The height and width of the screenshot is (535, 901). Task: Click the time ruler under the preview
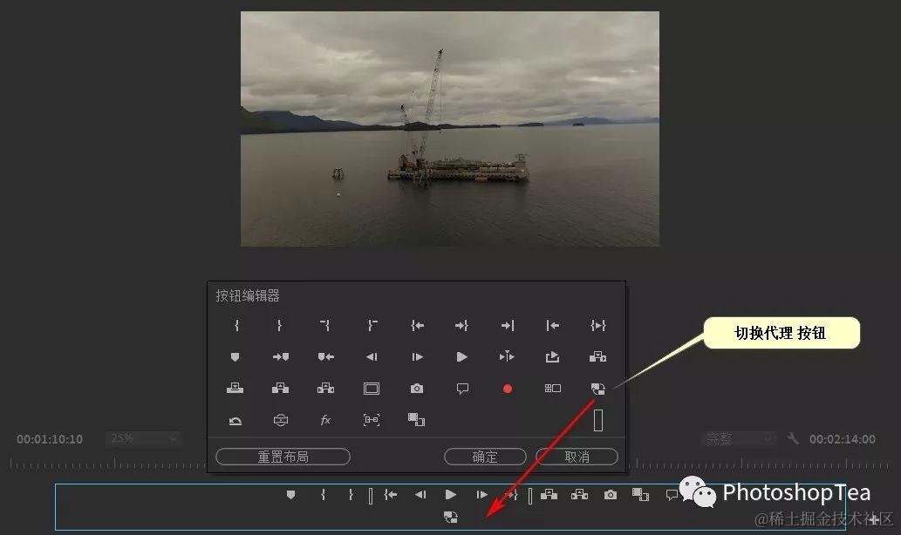click(108, 464)
